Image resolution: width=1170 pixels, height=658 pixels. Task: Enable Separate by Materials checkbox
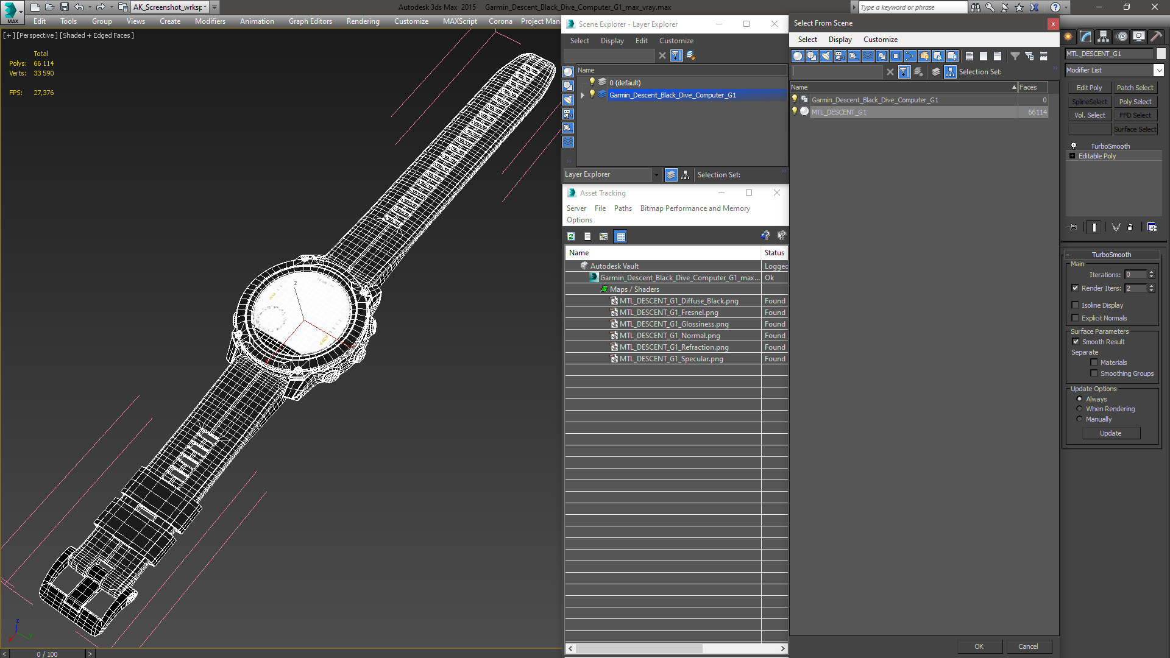click(x=1094, y=363)
